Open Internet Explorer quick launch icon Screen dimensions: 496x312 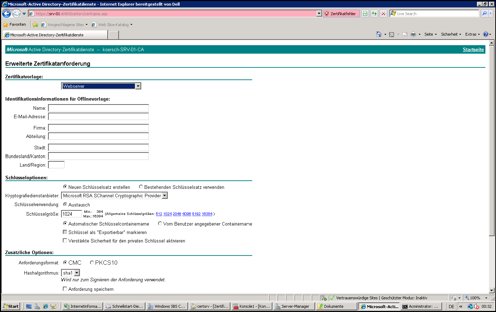pyautogui.click(x=45, y=306)
